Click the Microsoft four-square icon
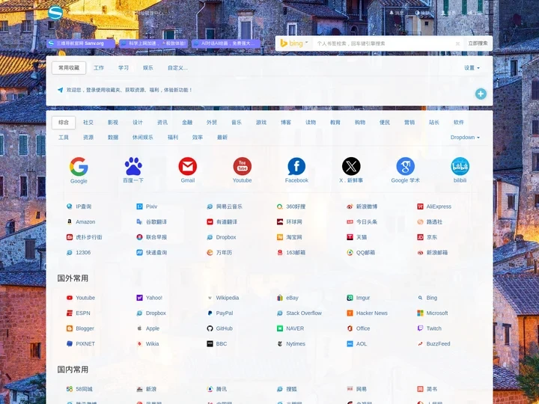The image size is (539, 404). [420, 313]
